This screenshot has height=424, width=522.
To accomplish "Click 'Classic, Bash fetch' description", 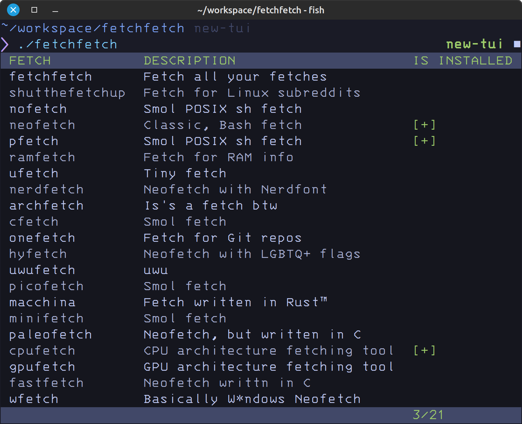I will 223,125.
